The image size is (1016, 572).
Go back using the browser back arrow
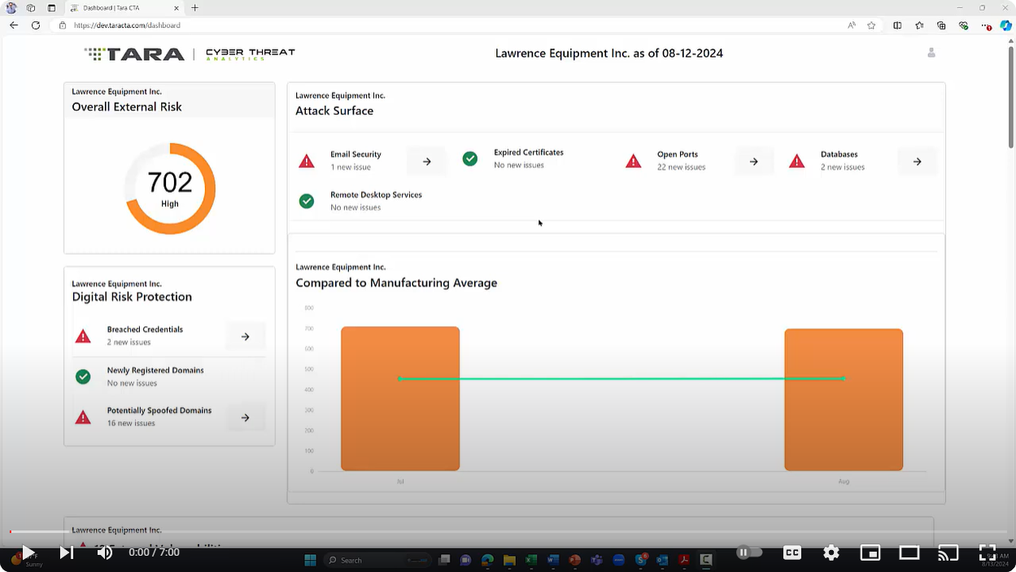point(14,25)
